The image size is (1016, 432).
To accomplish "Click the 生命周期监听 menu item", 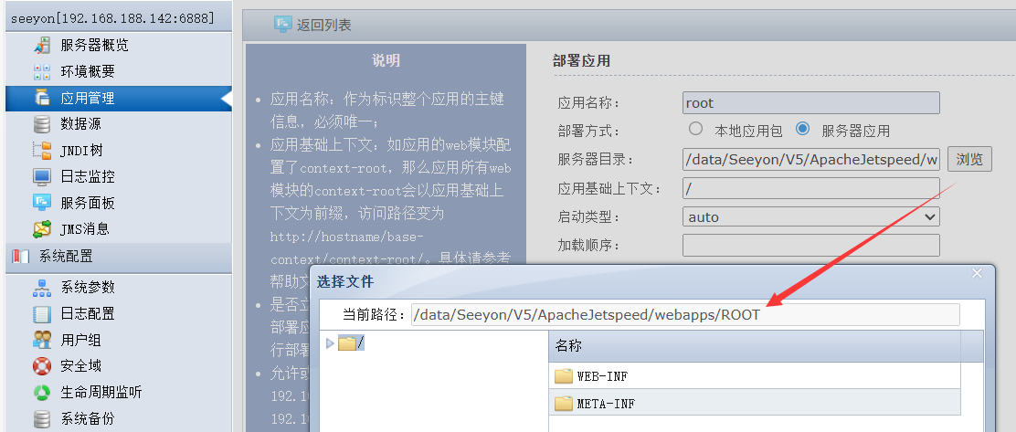I will (101, 393).
